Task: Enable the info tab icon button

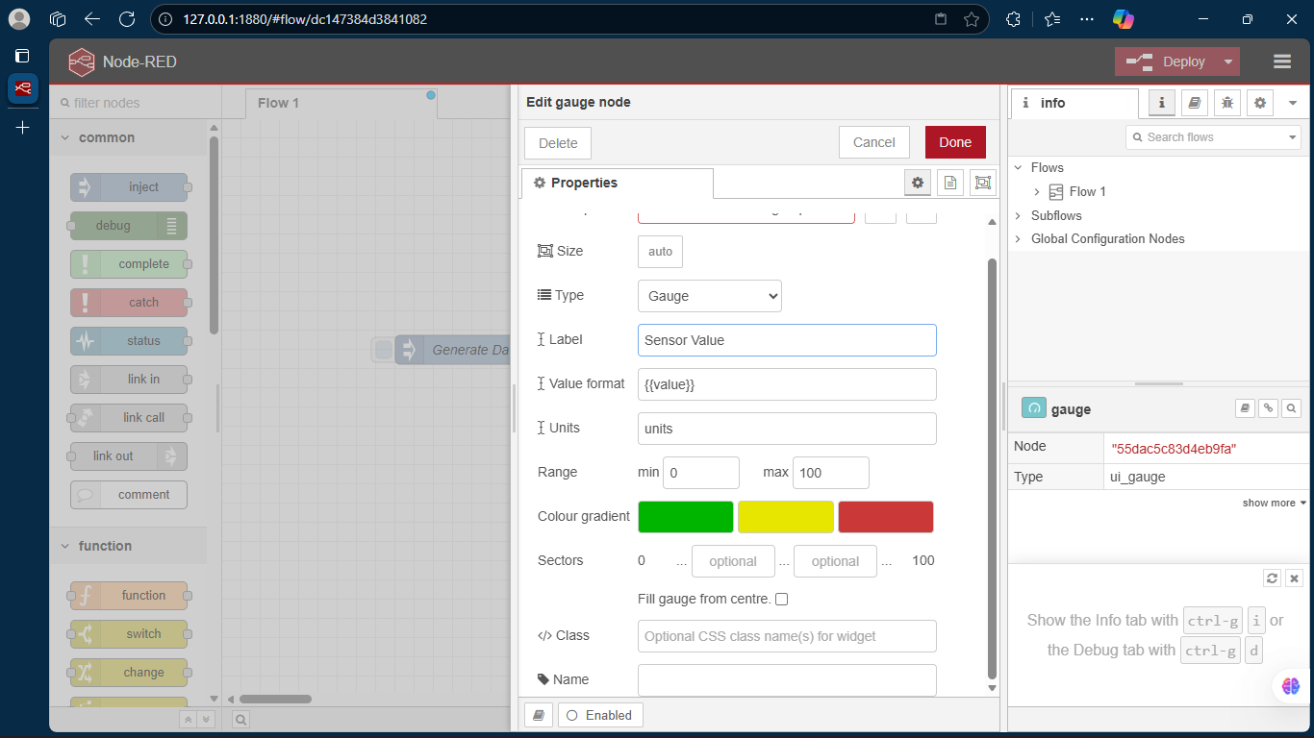Action: click(x=1161, y=103)
